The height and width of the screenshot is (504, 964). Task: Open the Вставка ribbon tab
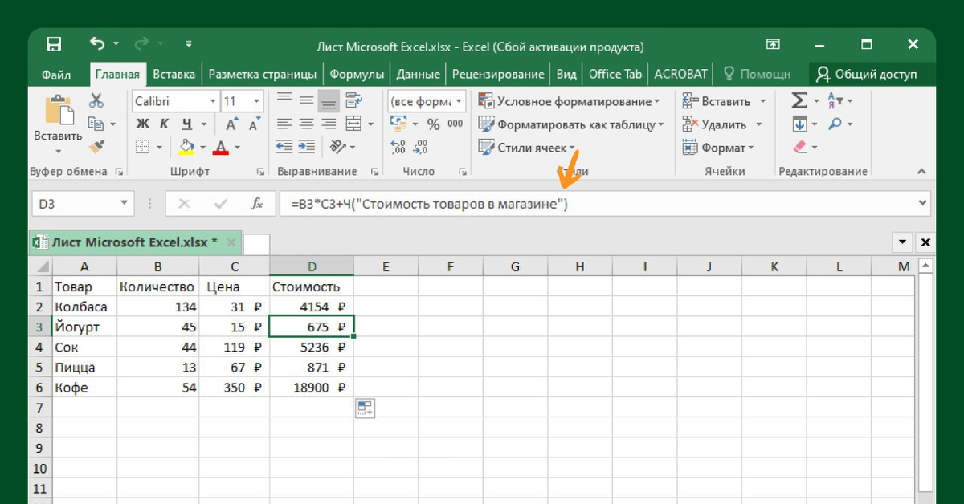[174, 74]
